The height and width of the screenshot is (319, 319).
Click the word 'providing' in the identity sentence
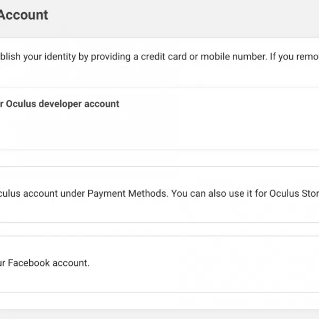point(111,57)
